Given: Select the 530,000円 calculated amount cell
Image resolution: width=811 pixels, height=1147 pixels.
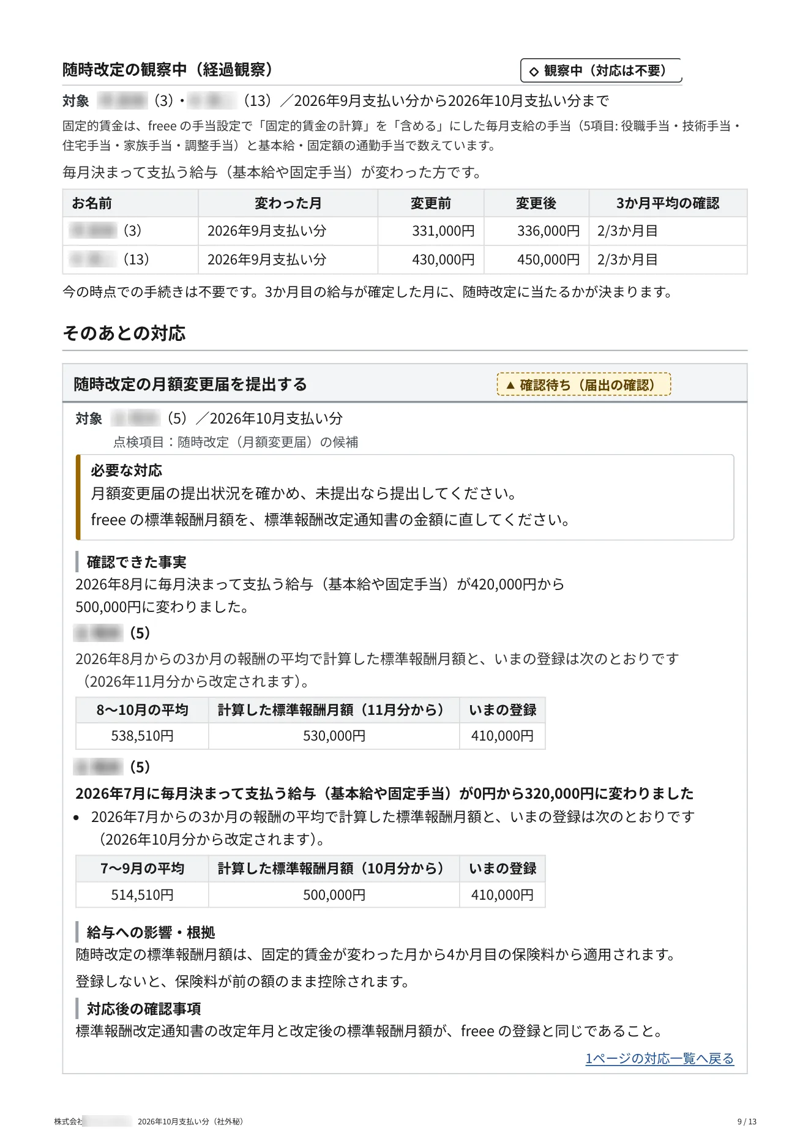Looking at the screenshot, I should click(334, 736).
